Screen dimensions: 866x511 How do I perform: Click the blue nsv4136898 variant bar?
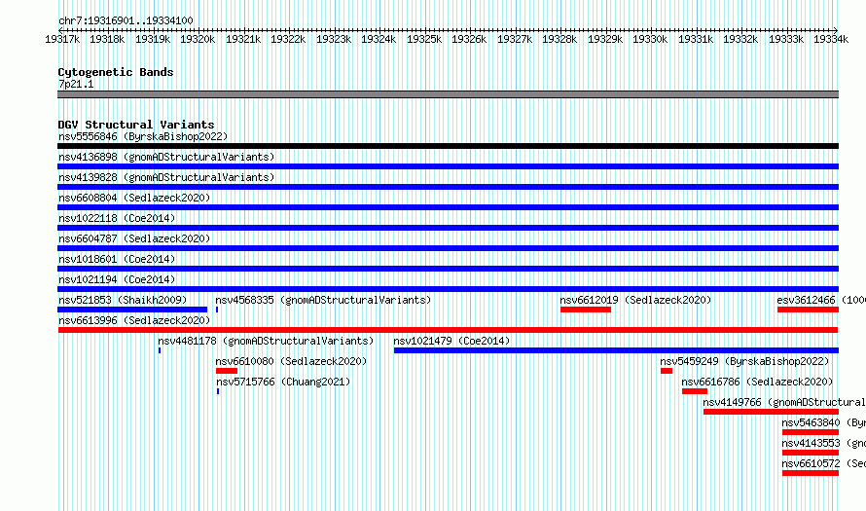tap(448, 166)
